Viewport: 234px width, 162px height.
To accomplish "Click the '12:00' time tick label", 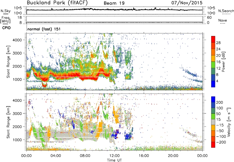I will click(x=114, y=156).
